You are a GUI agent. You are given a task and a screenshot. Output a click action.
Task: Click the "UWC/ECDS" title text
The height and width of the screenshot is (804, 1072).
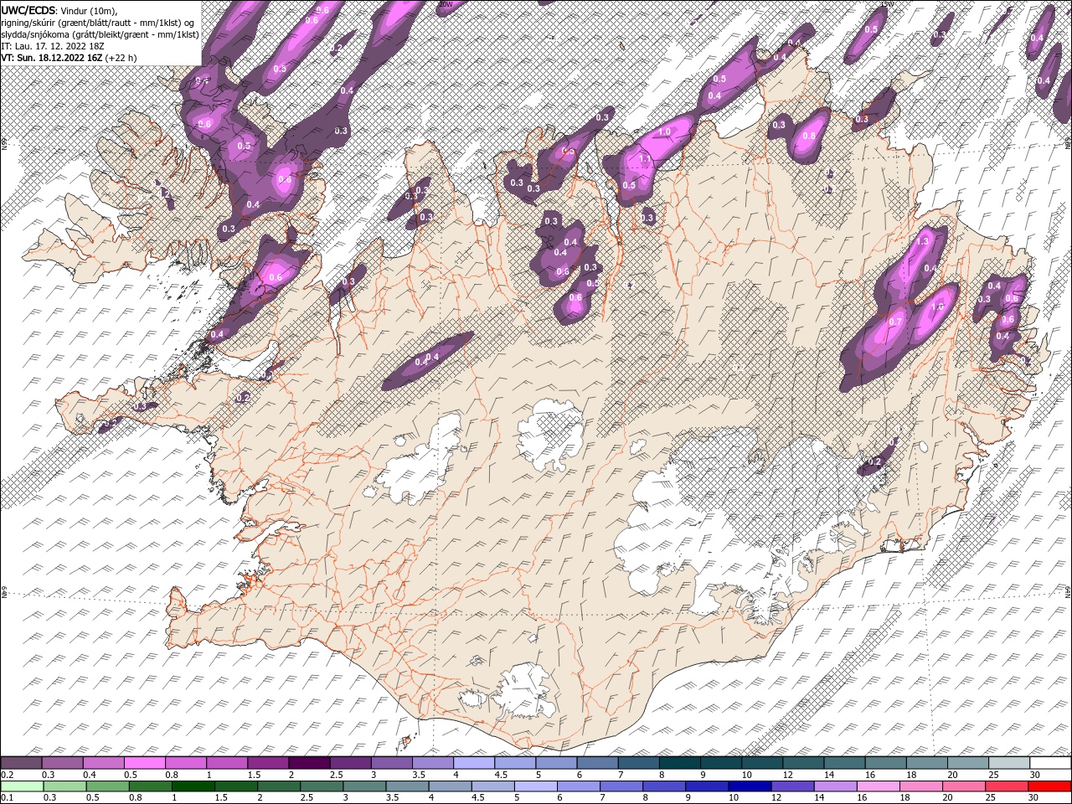pyautogui.click(x=28, y=10)
